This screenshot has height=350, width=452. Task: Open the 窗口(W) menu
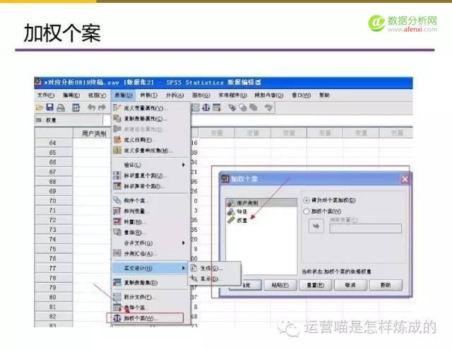pos(301,95)
